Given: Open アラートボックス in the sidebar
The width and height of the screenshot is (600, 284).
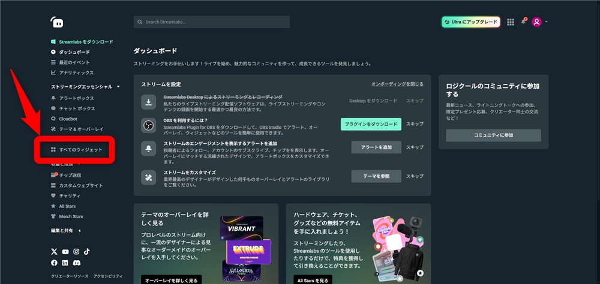Looking at the screenshot, I should (77, 98).
